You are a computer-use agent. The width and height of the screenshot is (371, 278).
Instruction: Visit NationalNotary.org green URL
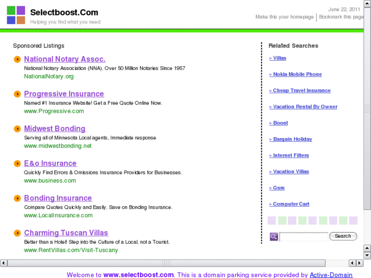pos(49,77)
